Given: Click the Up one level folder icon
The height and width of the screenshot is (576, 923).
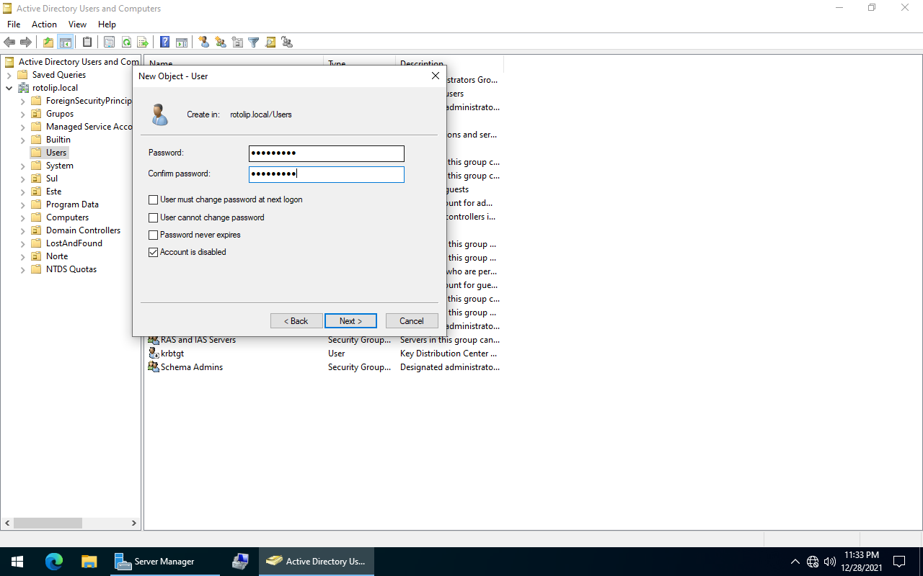Looking at the screenshot, I should pyautogui.click(x=48, y=42).
